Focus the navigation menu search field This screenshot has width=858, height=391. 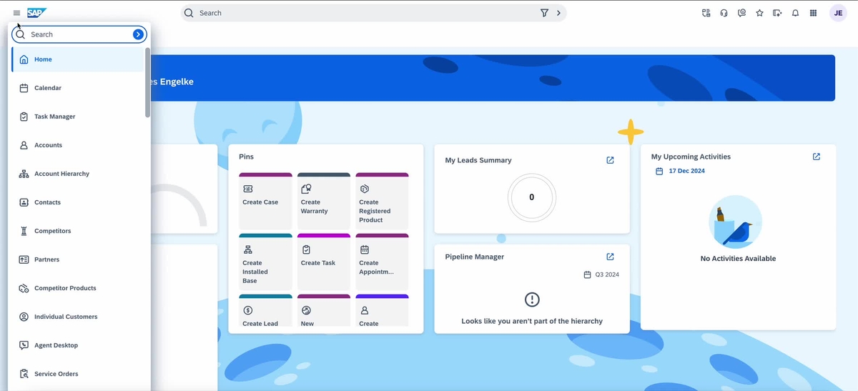79,34
